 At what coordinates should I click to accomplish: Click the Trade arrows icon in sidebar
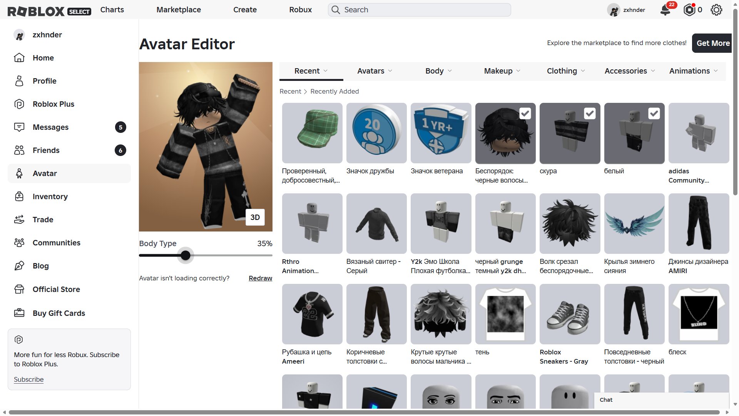tap(19, 220)
